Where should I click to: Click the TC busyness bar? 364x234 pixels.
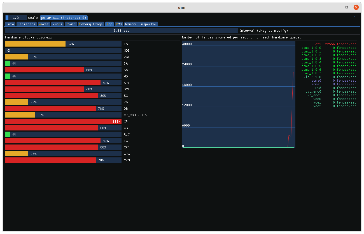tap(63, 141)
